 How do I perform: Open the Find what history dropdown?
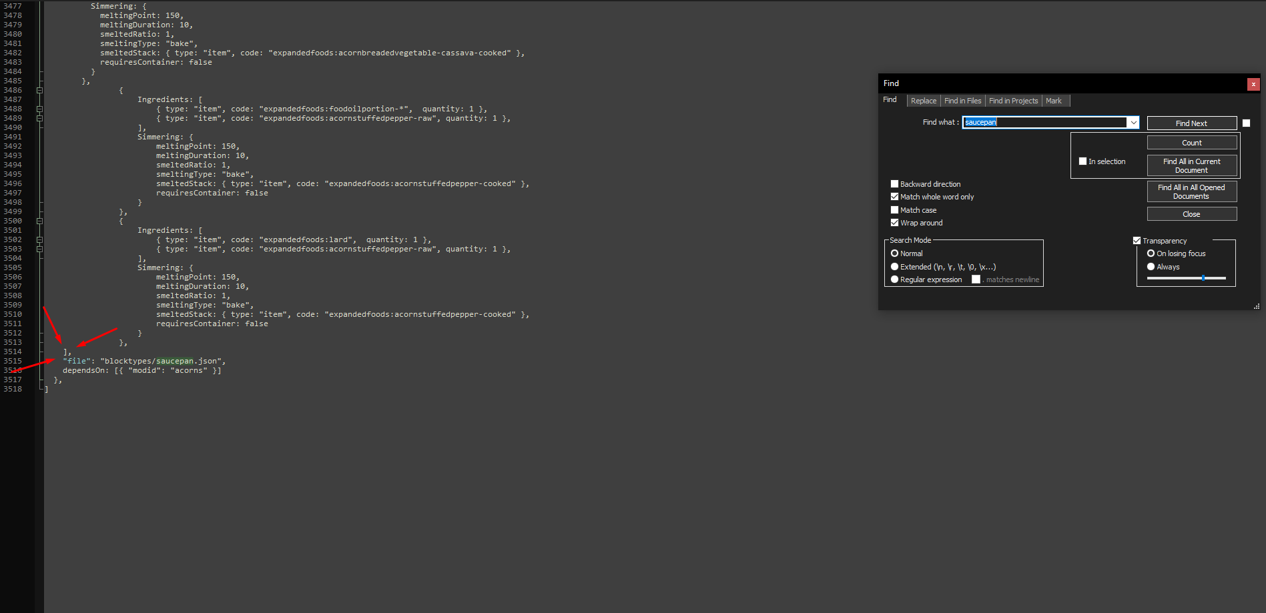(x=1133, y=123)
